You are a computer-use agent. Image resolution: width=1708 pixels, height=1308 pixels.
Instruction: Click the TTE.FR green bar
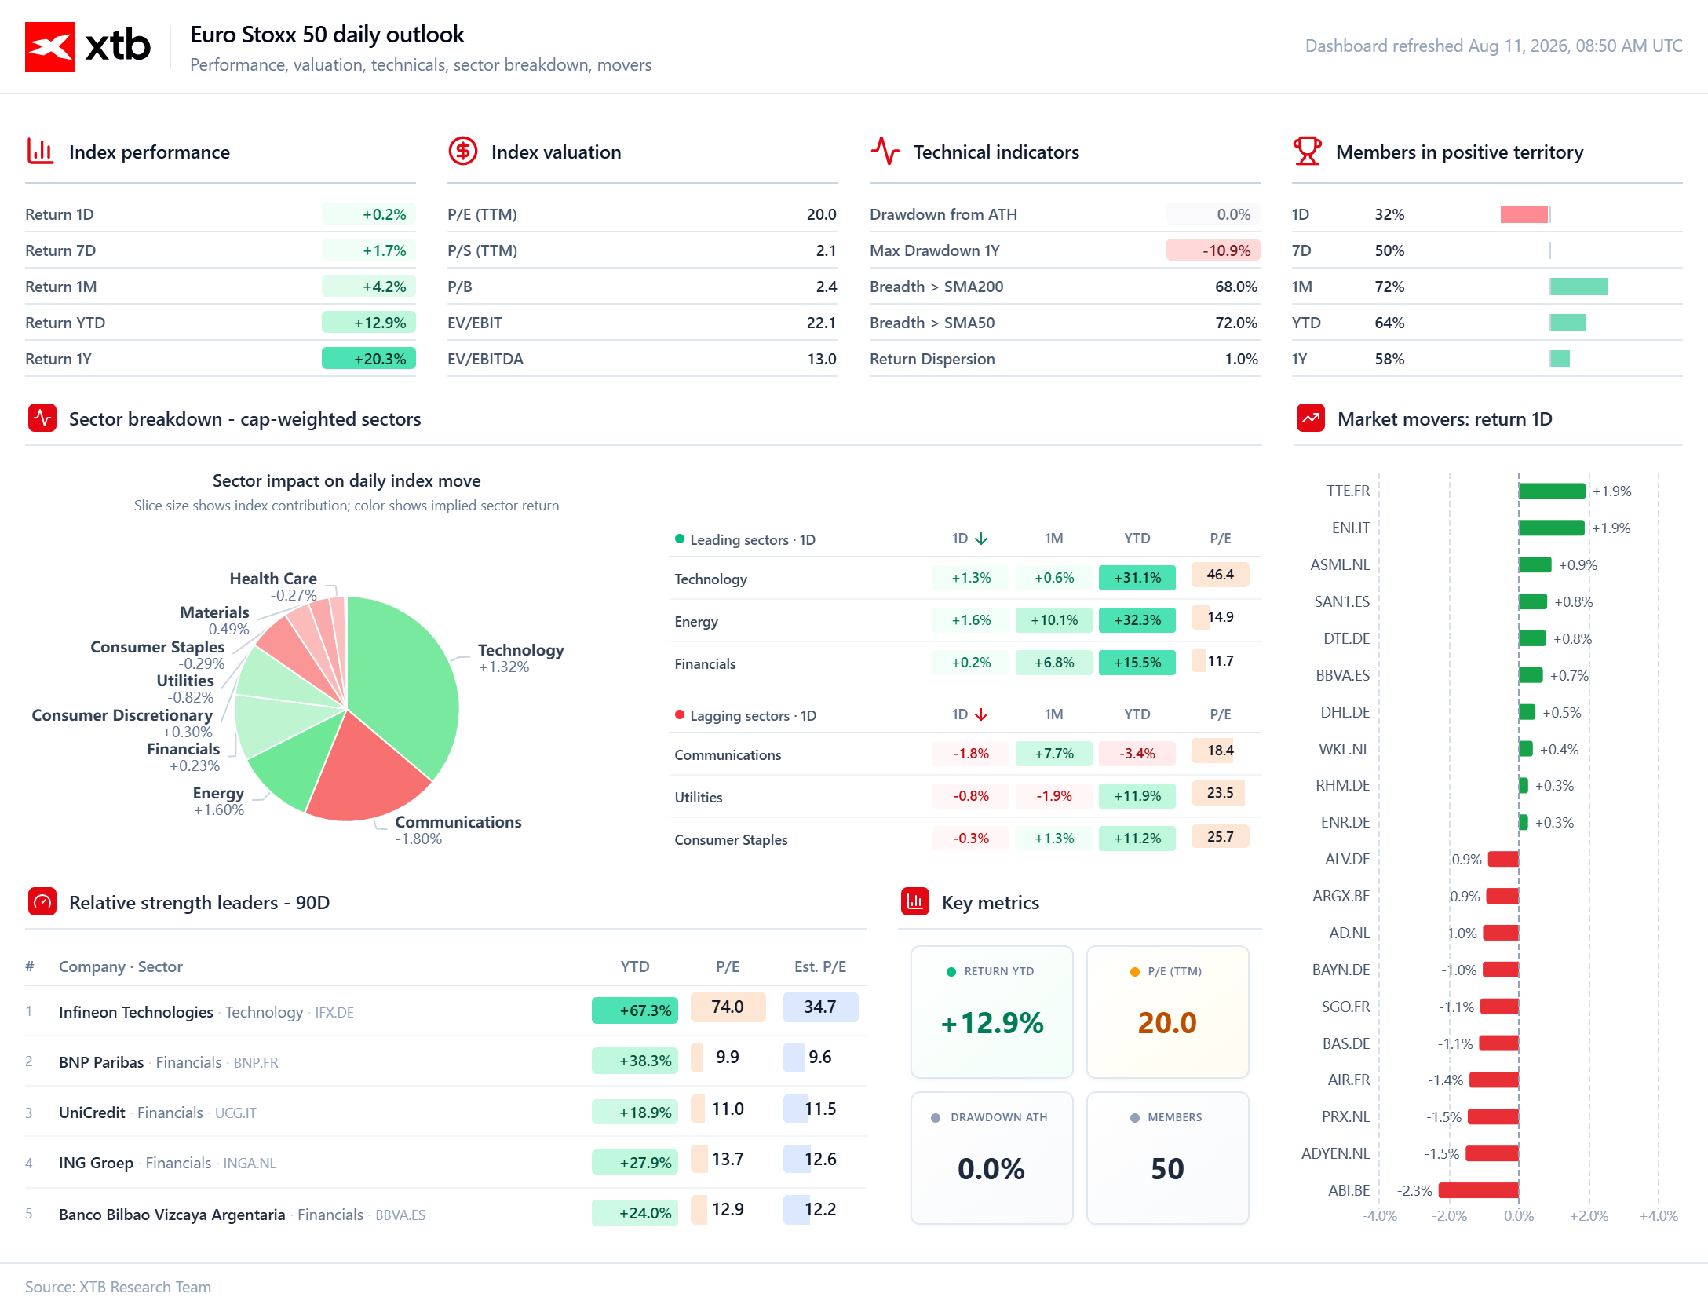[1552, 491]
